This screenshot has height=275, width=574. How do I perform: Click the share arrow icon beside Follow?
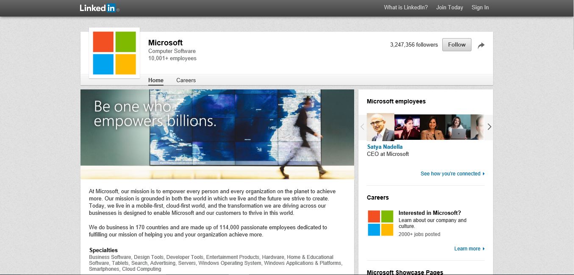(481, 45)
